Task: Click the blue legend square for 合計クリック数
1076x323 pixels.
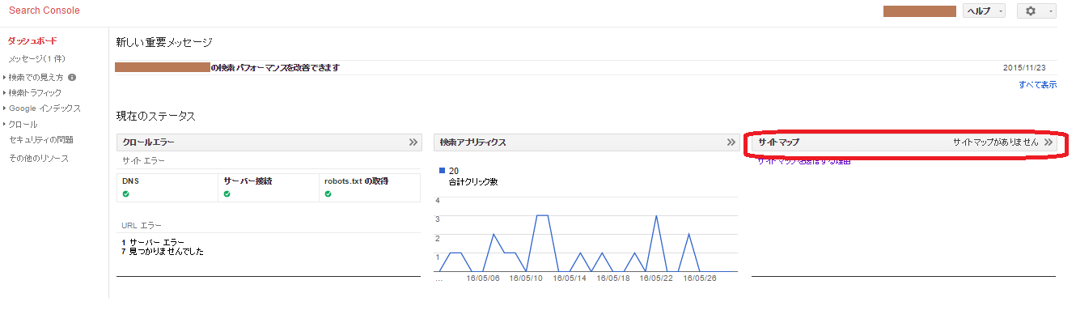Action: [x=442, y=171]
